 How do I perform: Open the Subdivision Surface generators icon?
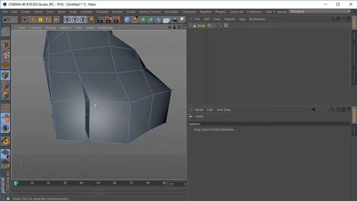pos(143,20)
